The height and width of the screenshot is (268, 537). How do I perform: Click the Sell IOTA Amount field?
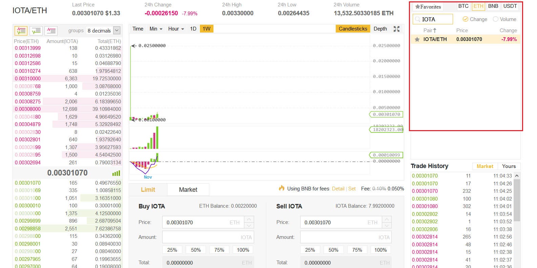[x=346, y=237]
